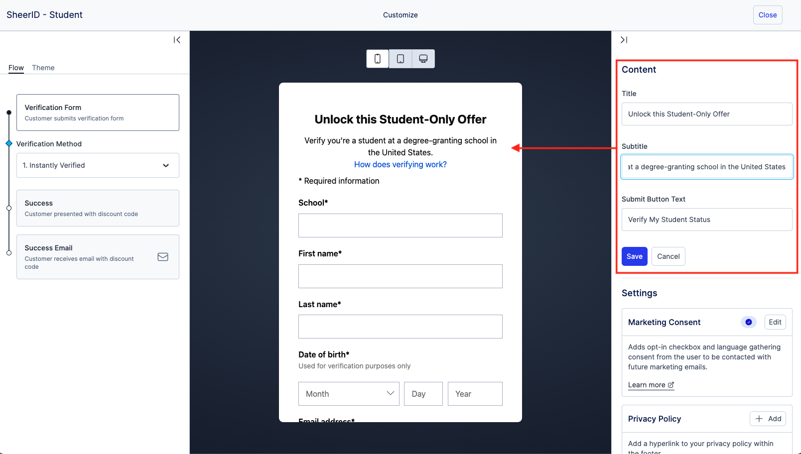Save the content changes
This screenshot has height=454, width=801.
tap(634, 256)
